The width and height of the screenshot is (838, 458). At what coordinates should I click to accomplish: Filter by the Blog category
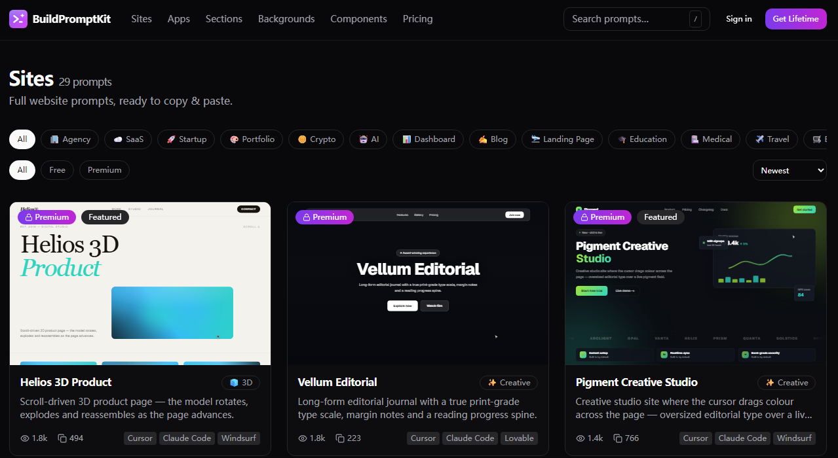pyautogui.click(x=493, y=139)
